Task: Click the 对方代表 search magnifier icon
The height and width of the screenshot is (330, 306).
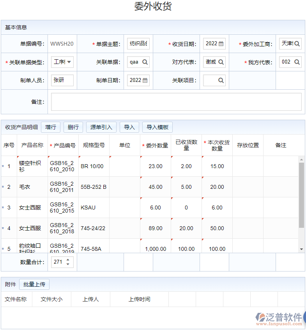Action: 221,62
